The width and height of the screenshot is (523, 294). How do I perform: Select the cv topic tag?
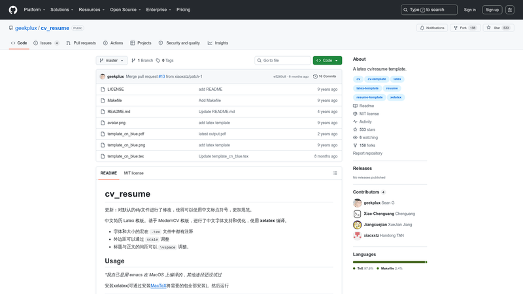coord(358,79)
